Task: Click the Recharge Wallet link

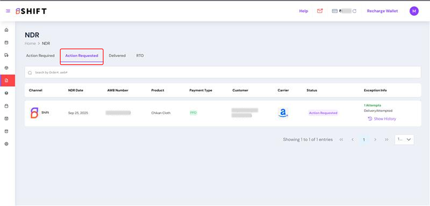Action: [382, 11]
